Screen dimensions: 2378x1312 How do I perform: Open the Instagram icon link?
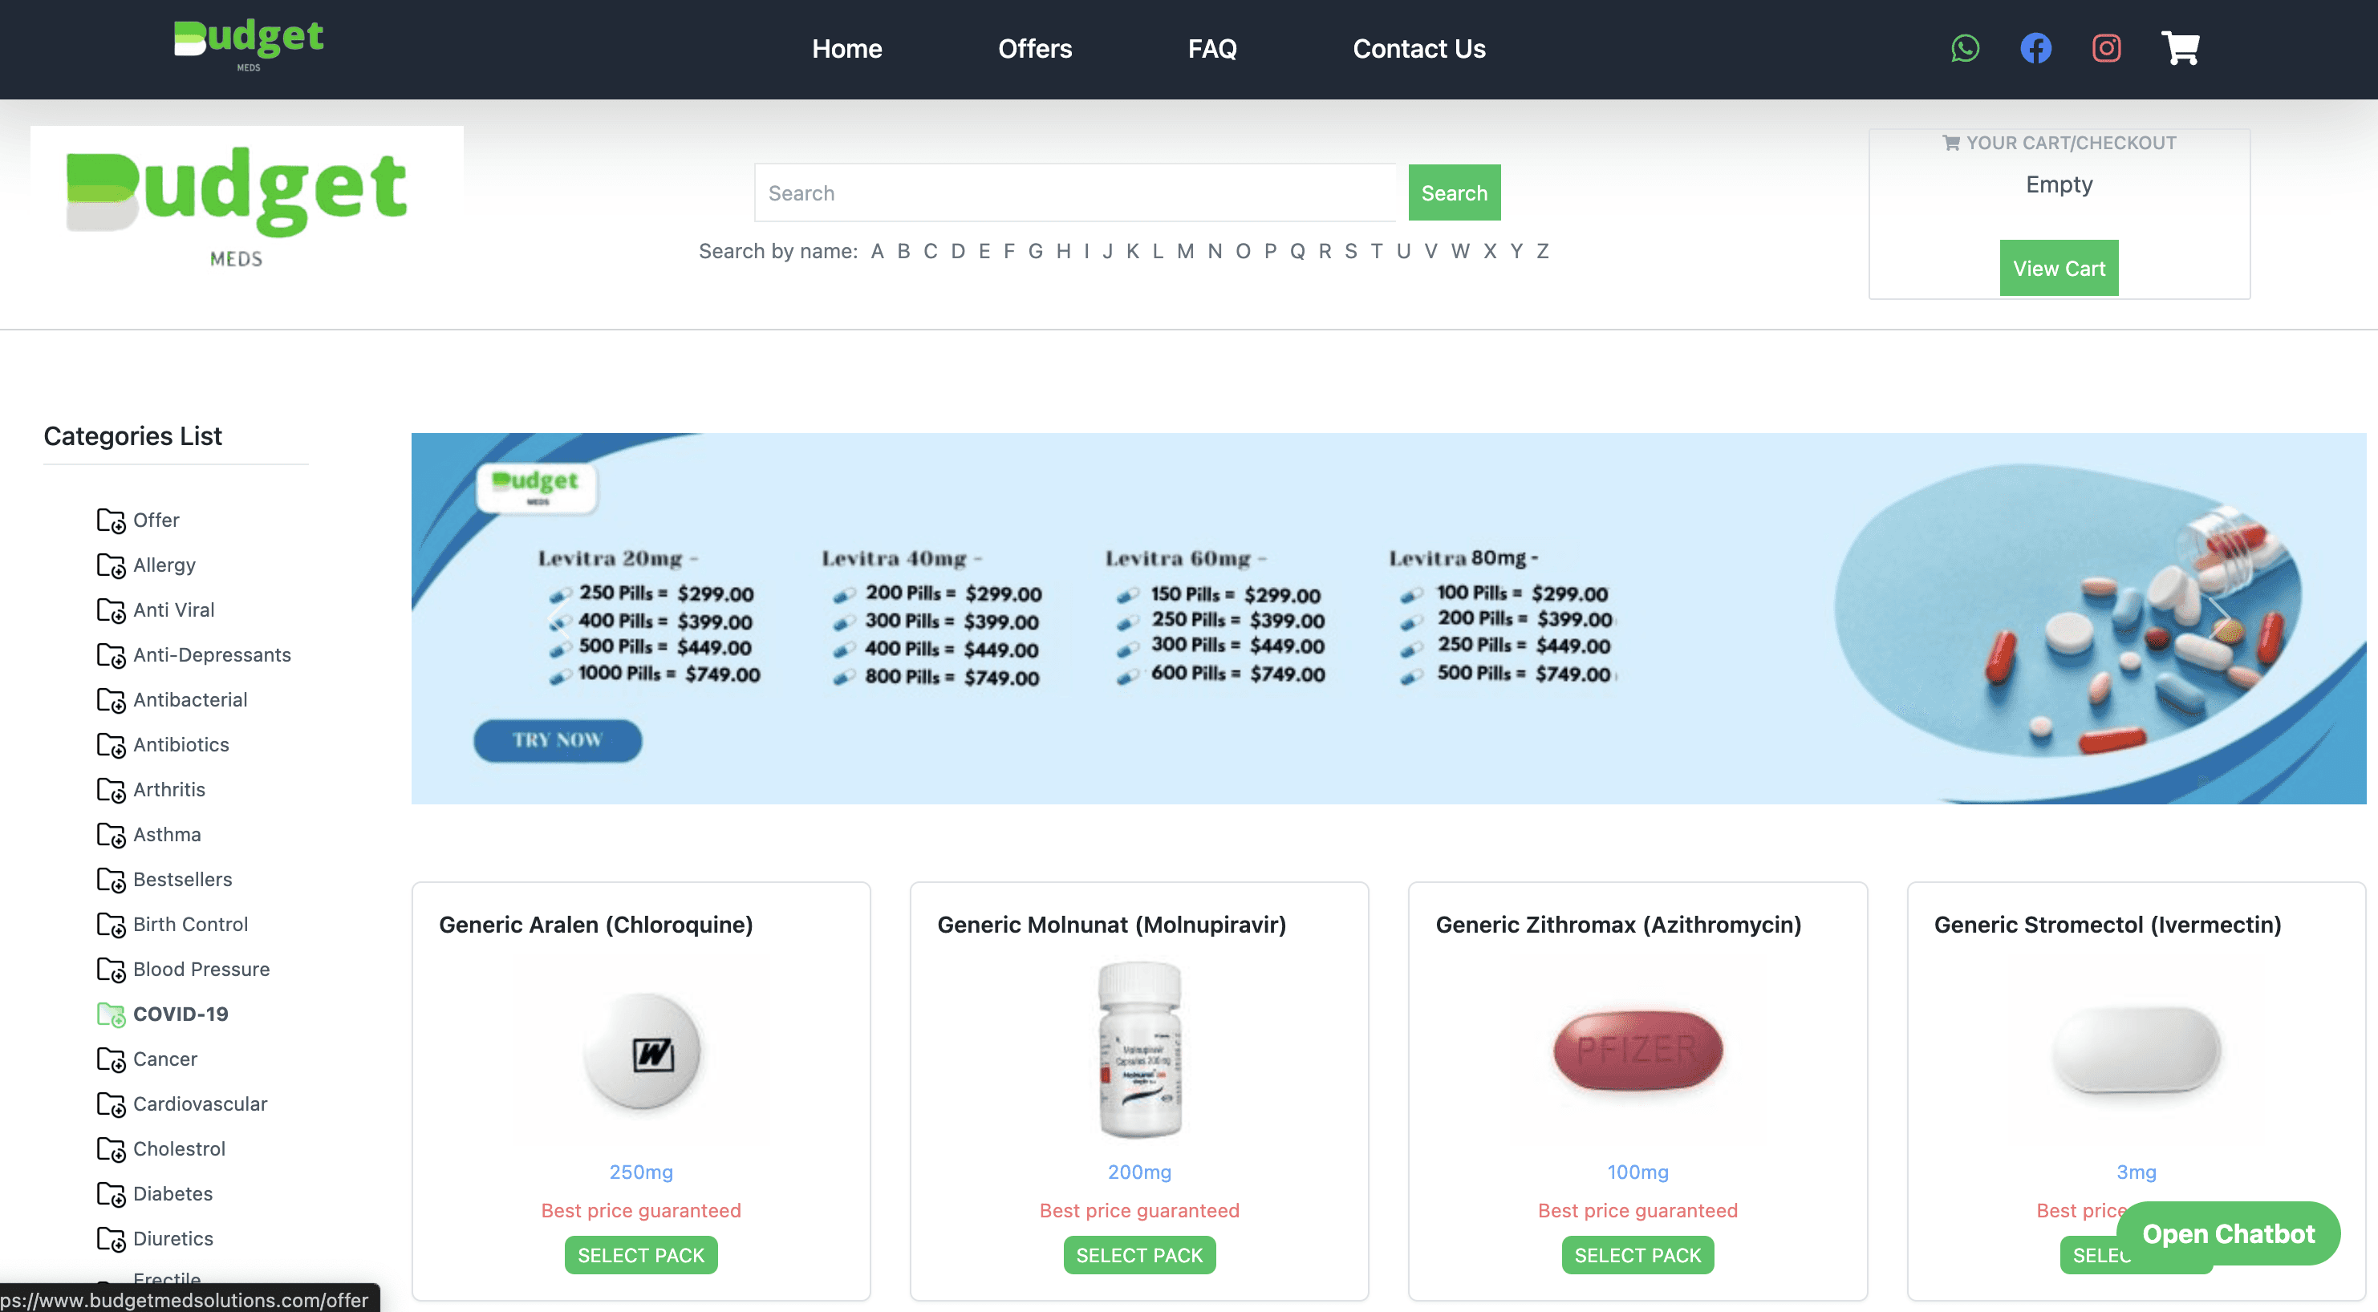[x=2106, y=48]
